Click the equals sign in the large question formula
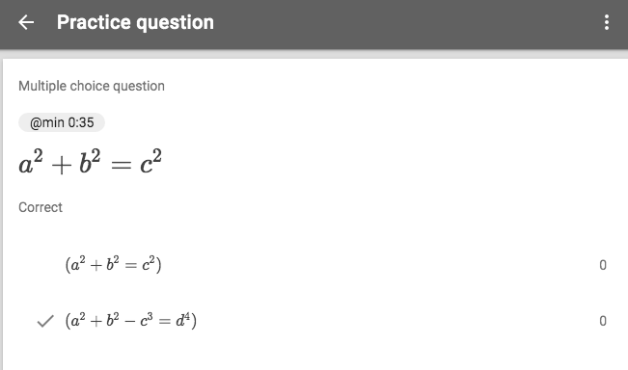 121,165
